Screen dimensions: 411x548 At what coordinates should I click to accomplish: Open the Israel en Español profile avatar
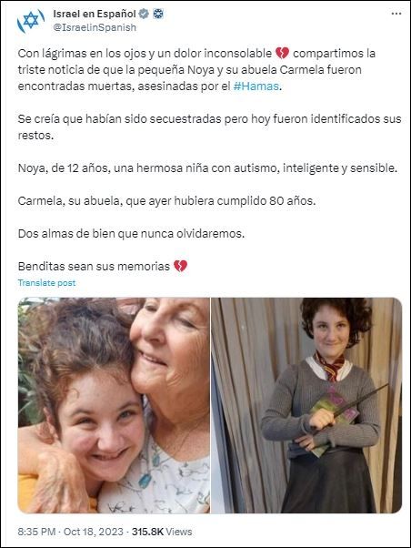click(x=31, y=20)
